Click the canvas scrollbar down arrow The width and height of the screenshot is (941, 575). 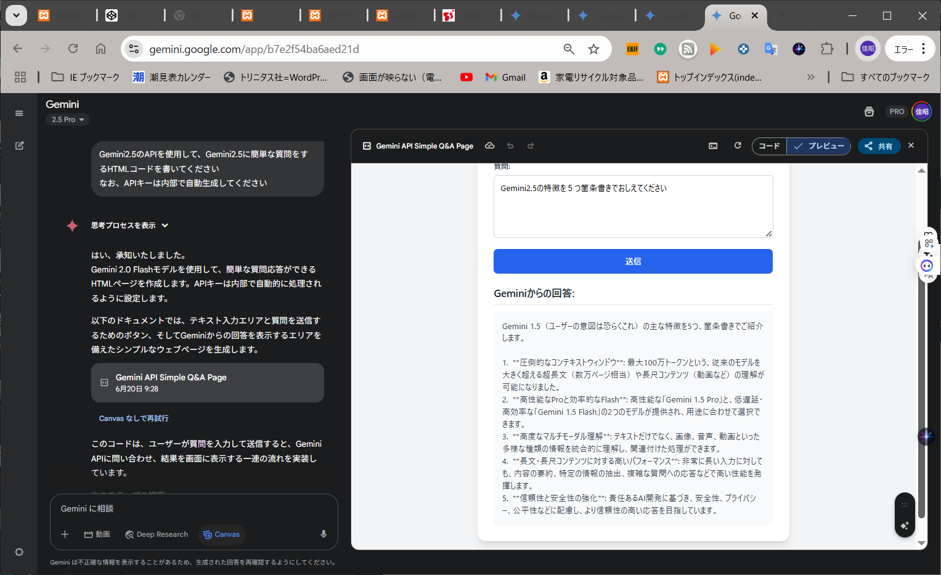(921, 543)
